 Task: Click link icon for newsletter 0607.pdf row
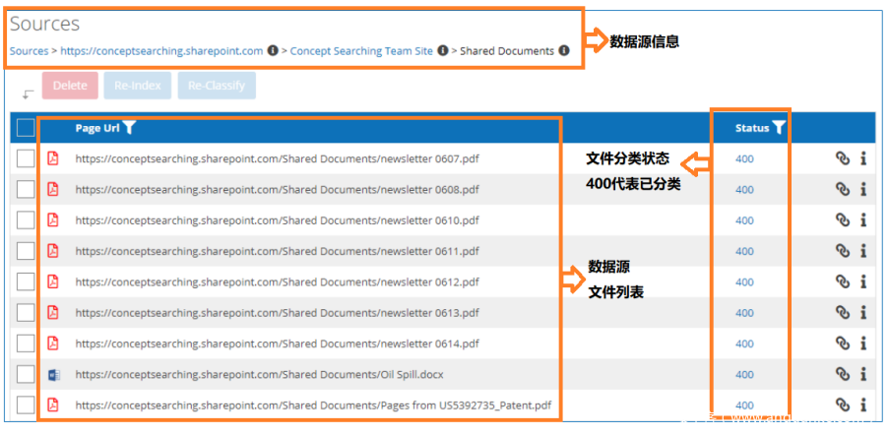(842, 158)
